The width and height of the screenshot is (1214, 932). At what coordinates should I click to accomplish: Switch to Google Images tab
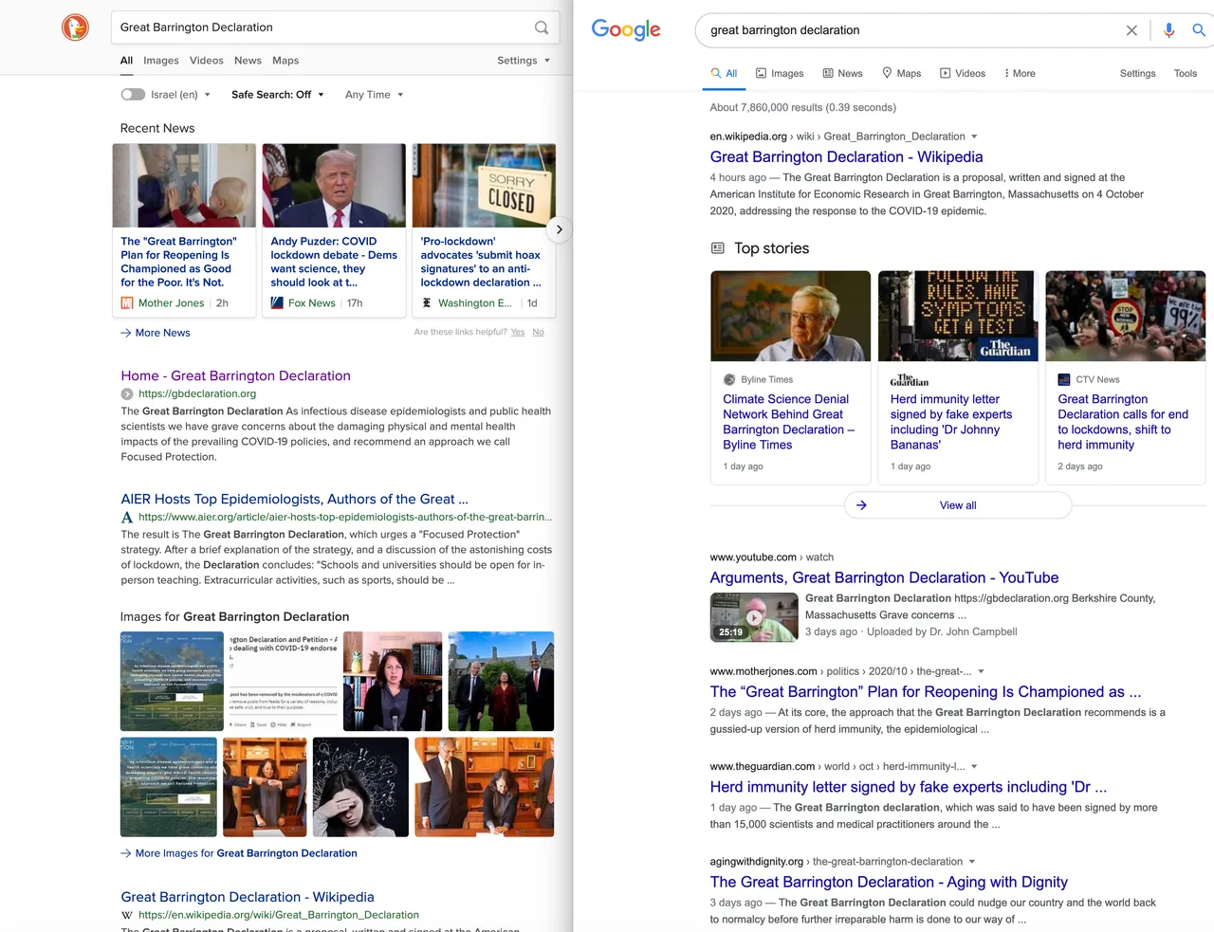780,73
